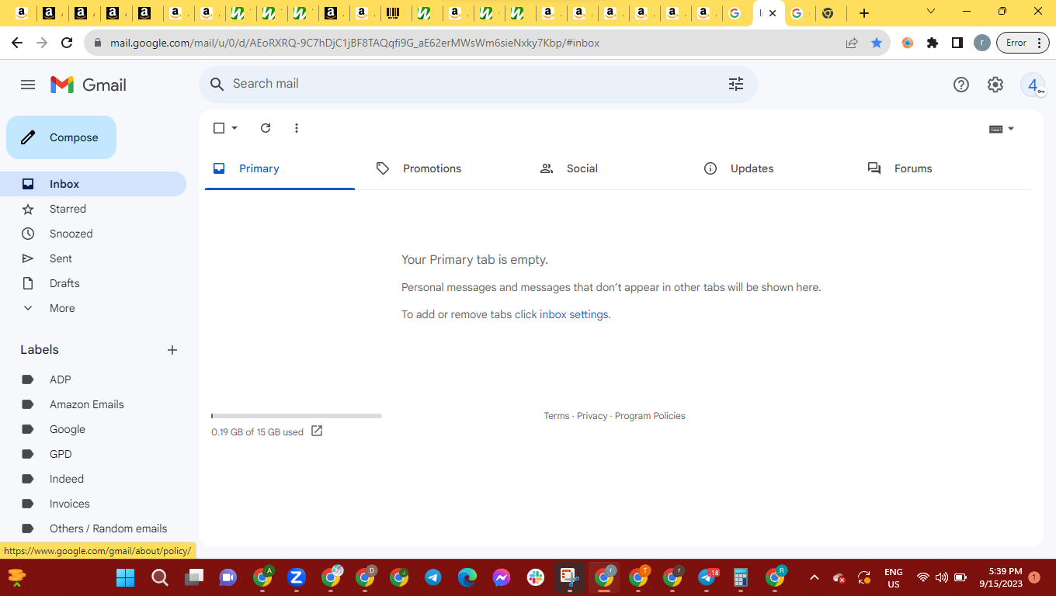Open the ADP label

point(93,379)
